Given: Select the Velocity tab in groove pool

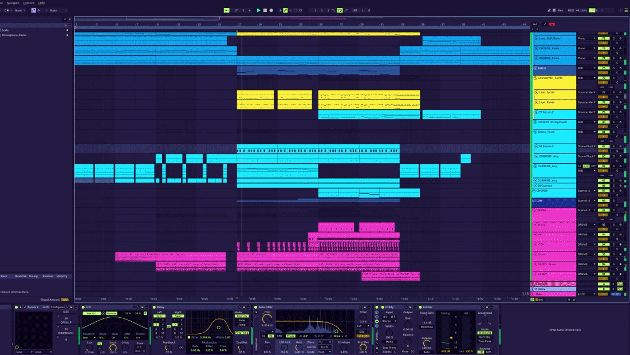Looking at the screenshot, I should coord(62,276).
